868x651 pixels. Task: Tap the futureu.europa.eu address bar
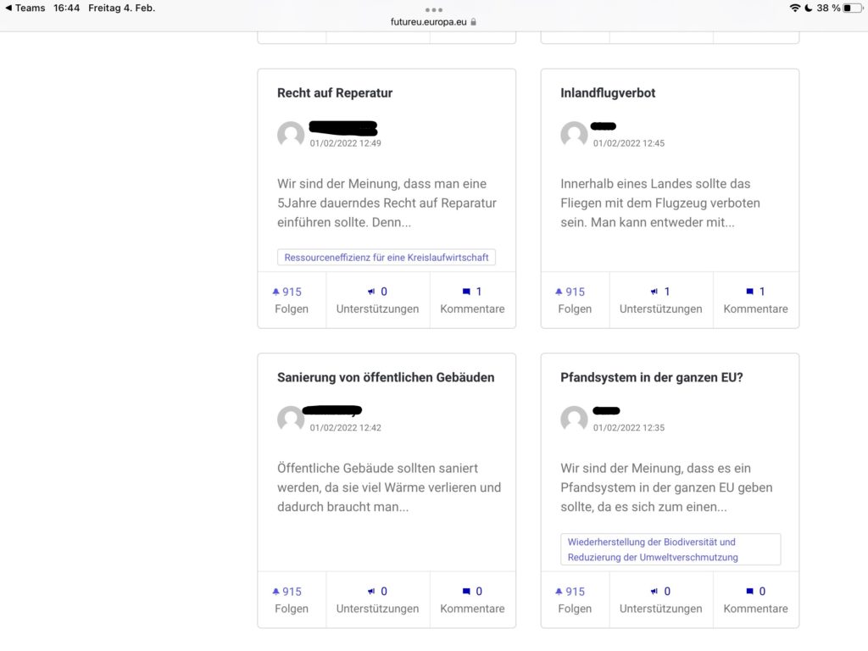click(x=434, y=21)
